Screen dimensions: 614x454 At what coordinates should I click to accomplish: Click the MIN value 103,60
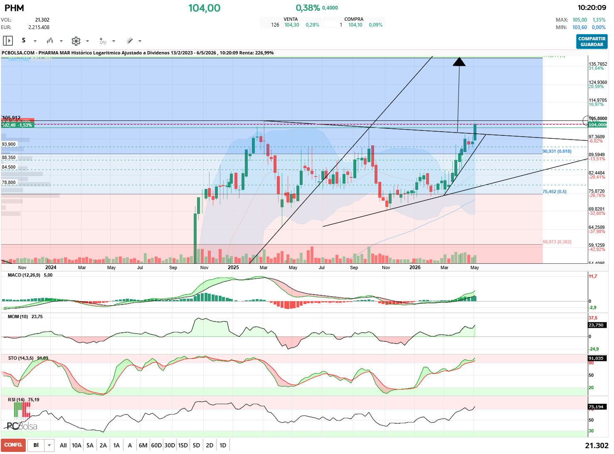(579, 27)
